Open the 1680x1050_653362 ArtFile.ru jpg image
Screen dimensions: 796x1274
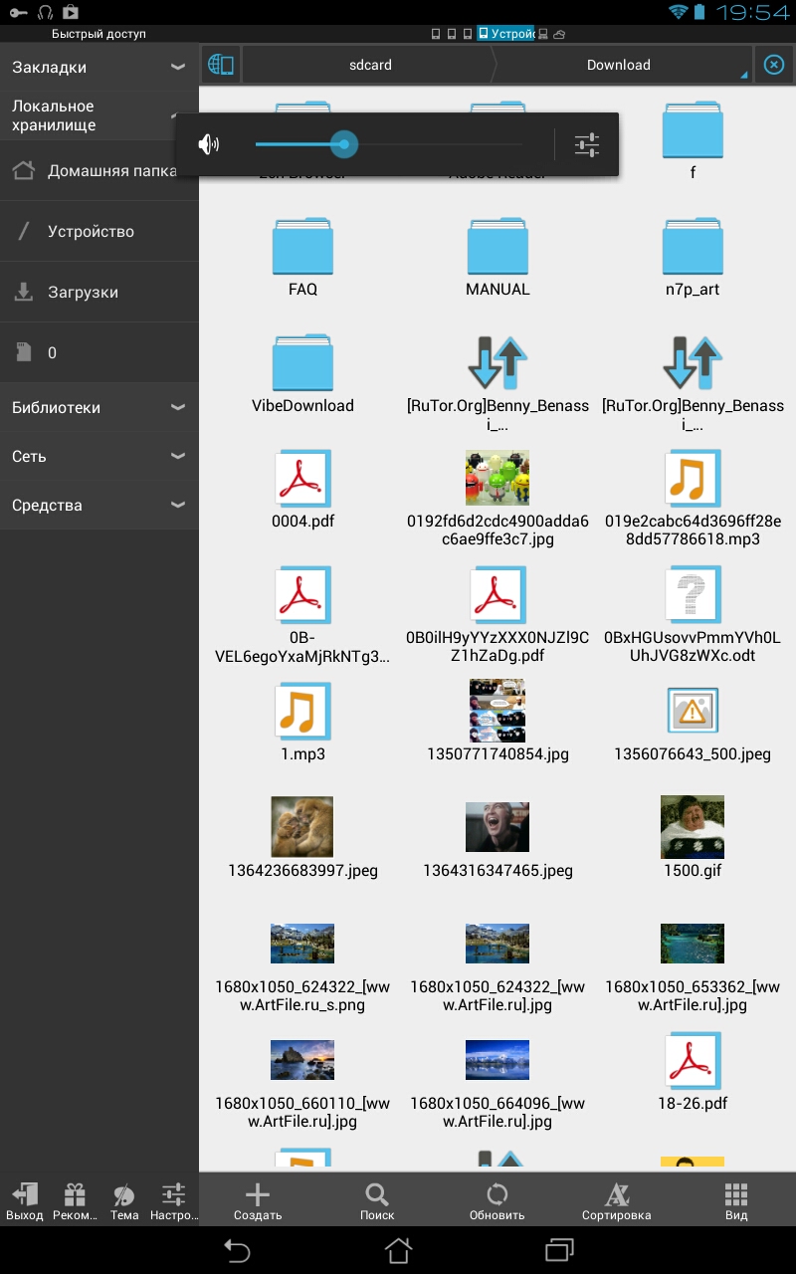[693, 944]
